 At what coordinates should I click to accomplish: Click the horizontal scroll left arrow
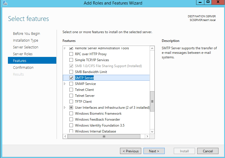65,136
